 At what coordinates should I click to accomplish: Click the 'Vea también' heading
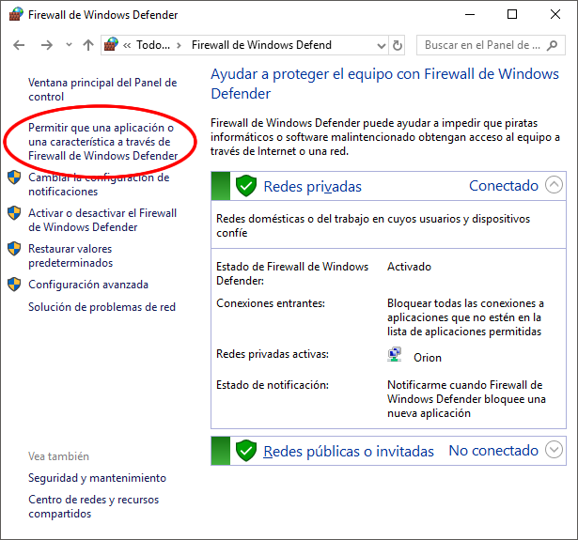[58, 456]
